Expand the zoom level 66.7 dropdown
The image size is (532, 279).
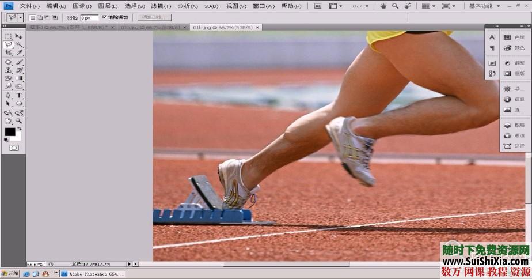click(367, 6)
